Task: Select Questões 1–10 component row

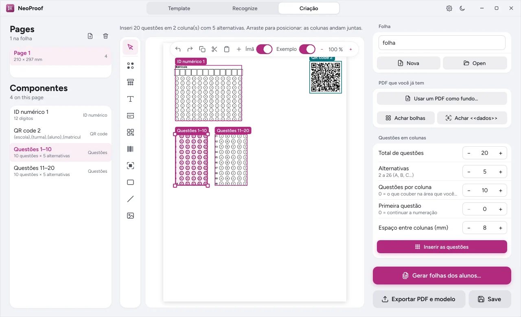Action: (x=61, y=152)
